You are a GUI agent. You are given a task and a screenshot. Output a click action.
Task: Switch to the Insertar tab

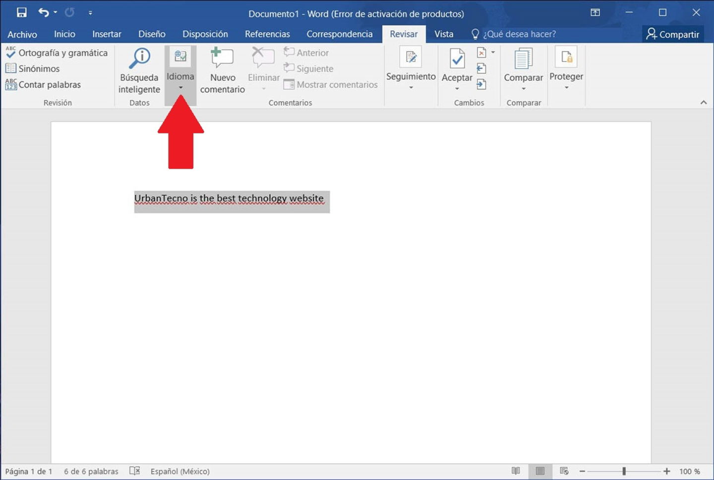click(107, 34)
